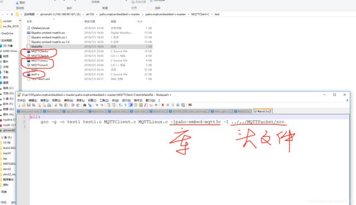Open AutoCAD folder in Explorer sidebar

[x=9, y=148]
